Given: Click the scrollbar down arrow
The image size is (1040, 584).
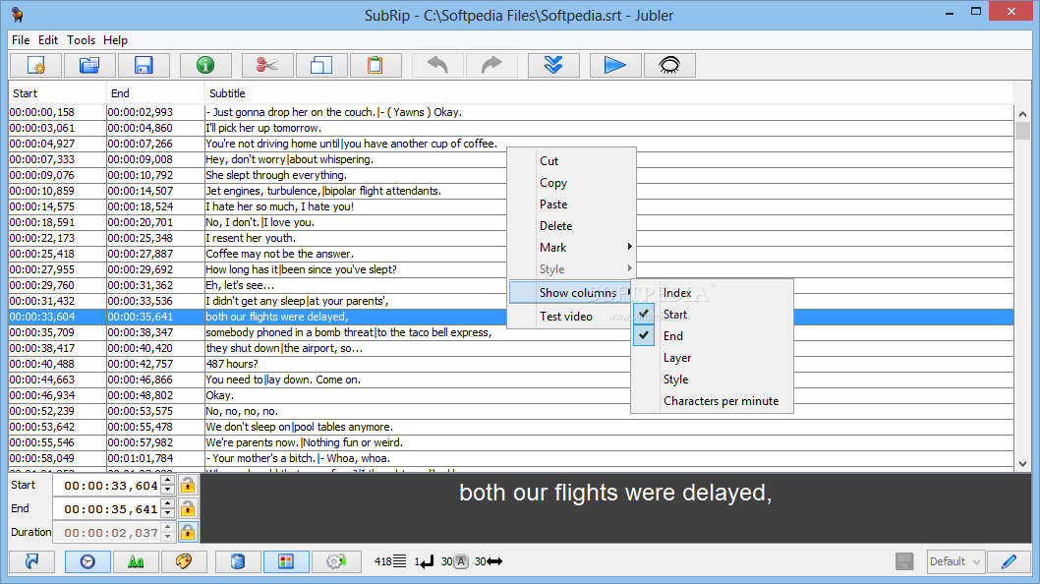Looking at the screenshot, I should coord(1022,464).
